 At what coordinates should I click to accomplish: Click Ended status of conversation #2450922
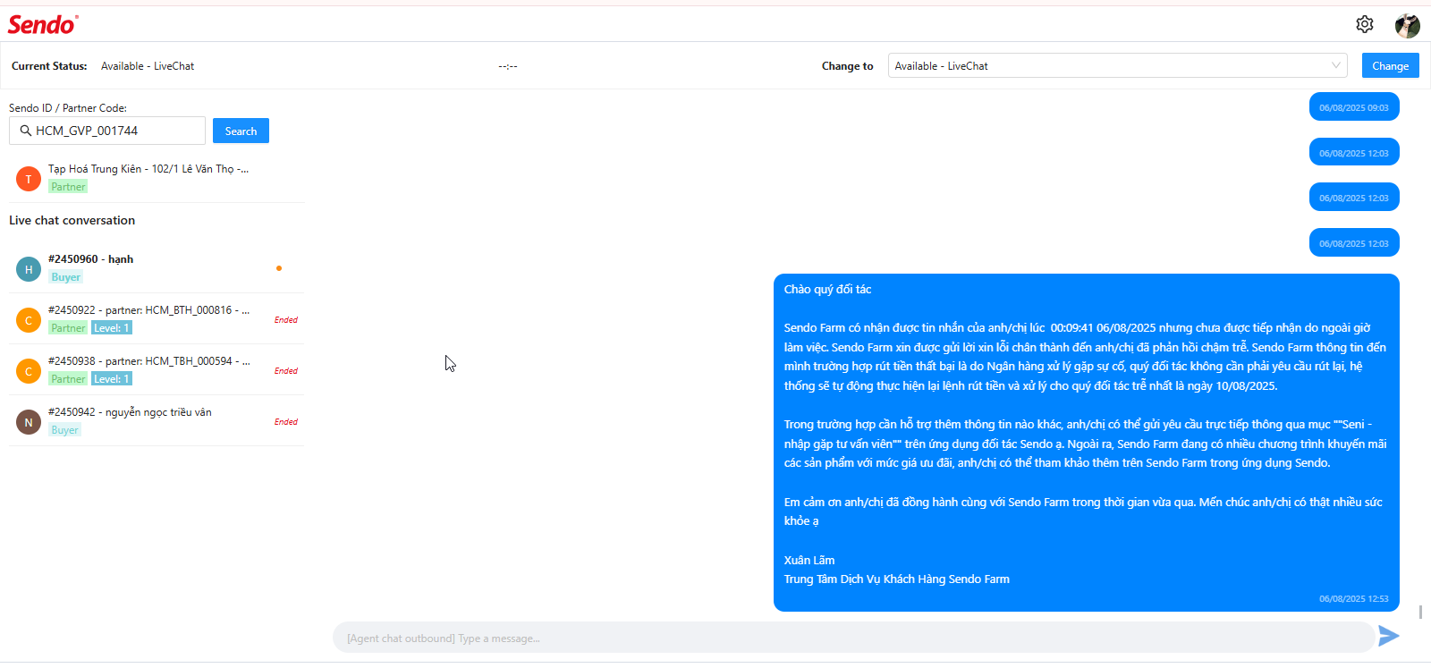[286, 319]
